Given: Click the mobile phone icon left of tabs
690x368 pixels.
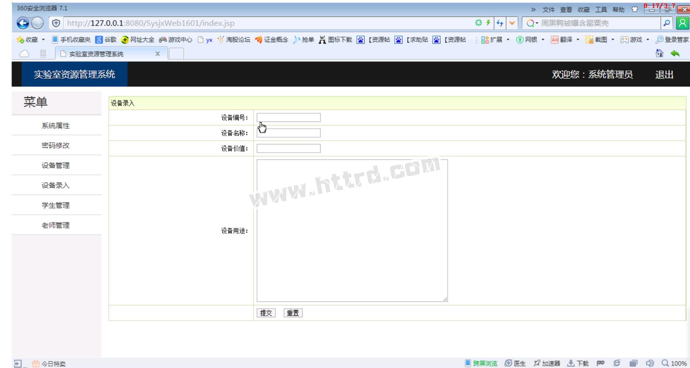Looking at the screenshot, I should coord(43,54).
